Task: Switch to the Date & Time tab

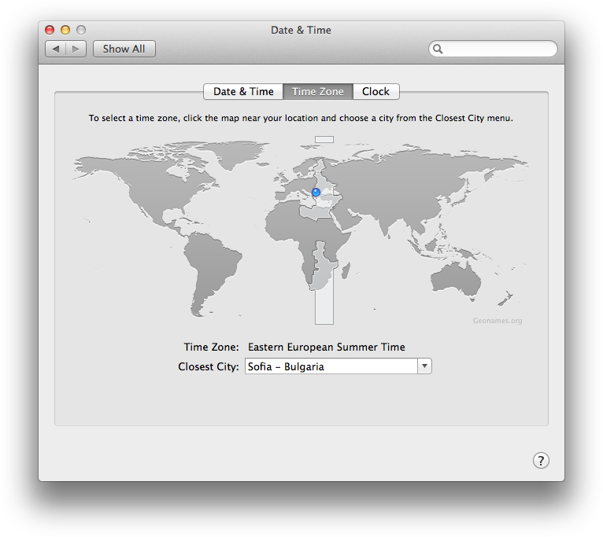Action: 243,91
